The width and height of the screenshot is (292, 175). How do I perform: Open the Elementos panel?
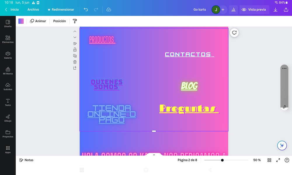pos(8,39)
